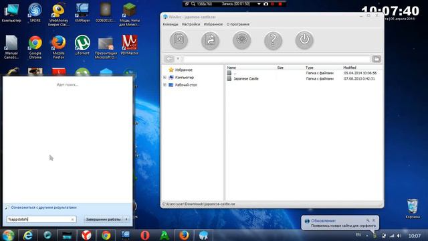Select the Japanese Castle folder row

click(303, 79)
